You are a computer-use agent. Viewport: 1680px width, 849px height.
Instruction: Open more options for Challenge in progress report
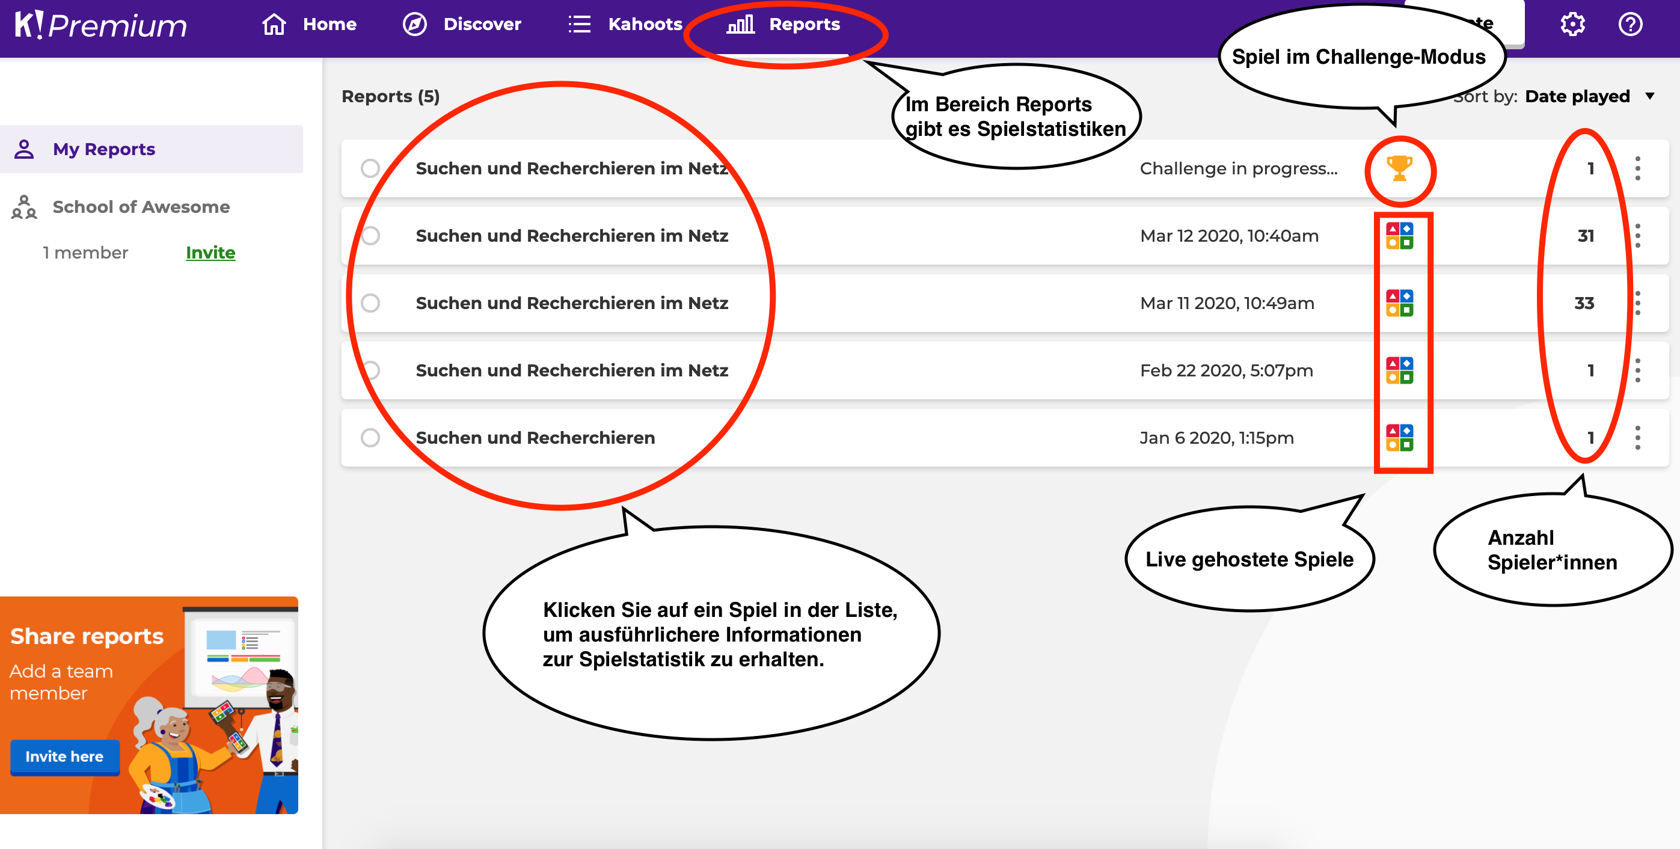point(1637,168)
